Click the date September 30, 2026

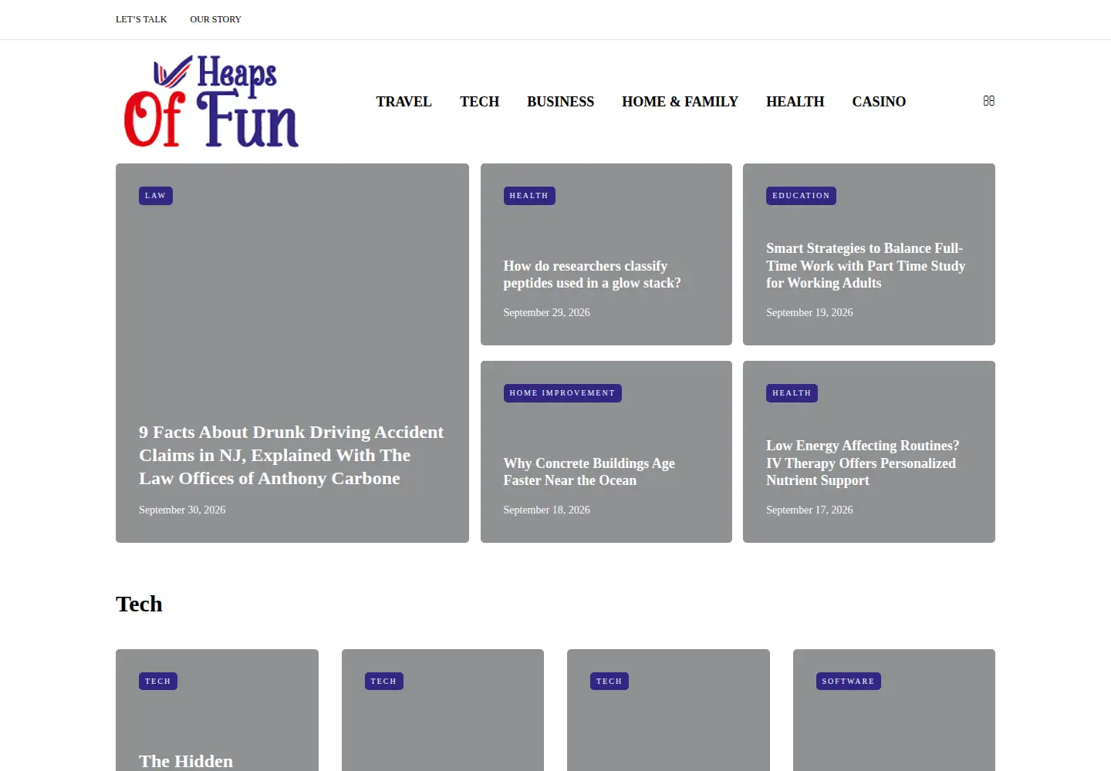click(182, 510)
